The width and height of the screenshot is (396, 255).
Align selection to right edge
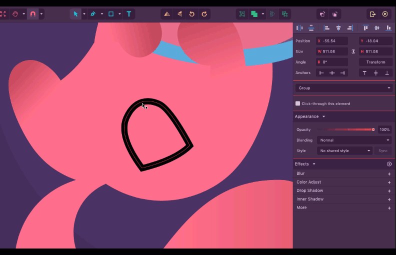350,28
